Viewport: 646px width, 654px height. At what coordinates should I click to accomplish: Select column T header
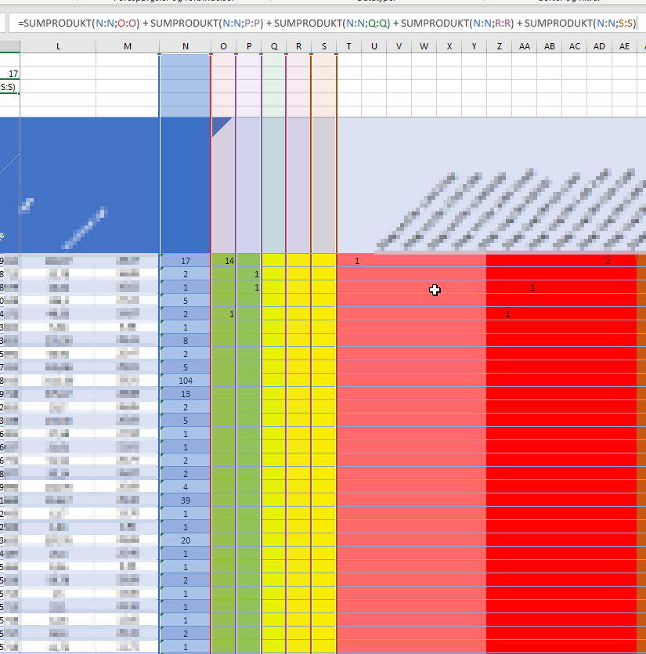pos(348,47)
